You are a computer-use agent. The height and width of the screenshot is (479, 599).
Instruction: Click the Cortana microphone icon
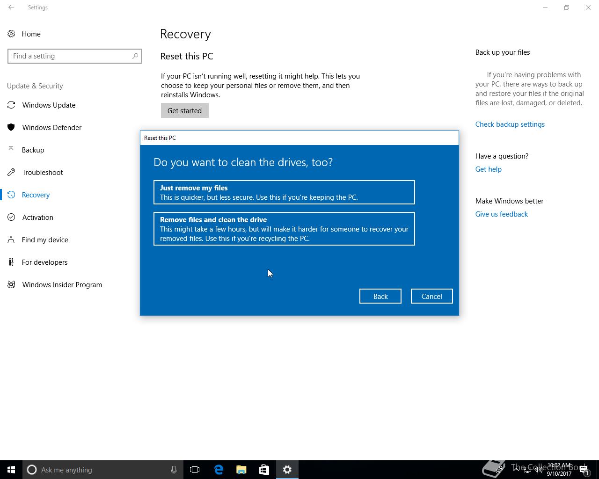[174, 470]
